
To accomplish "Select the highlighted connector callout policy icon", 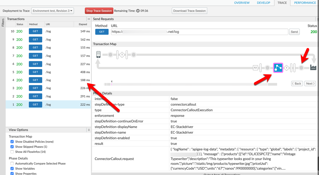I will point(278,68).
